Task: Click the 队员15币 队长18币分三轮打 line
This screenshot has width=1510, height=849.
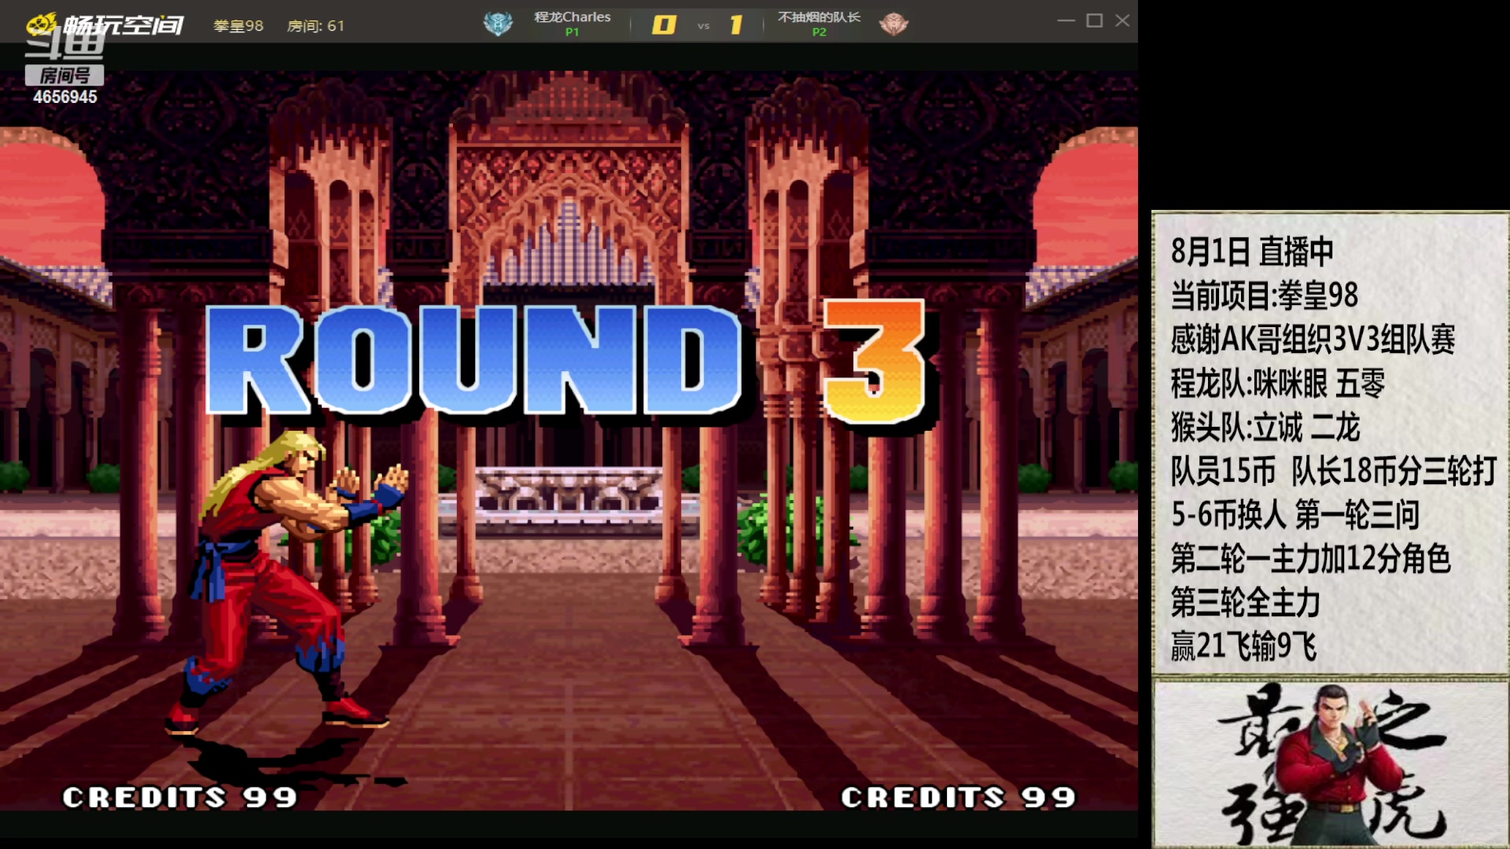Action: coord(1333,471)
